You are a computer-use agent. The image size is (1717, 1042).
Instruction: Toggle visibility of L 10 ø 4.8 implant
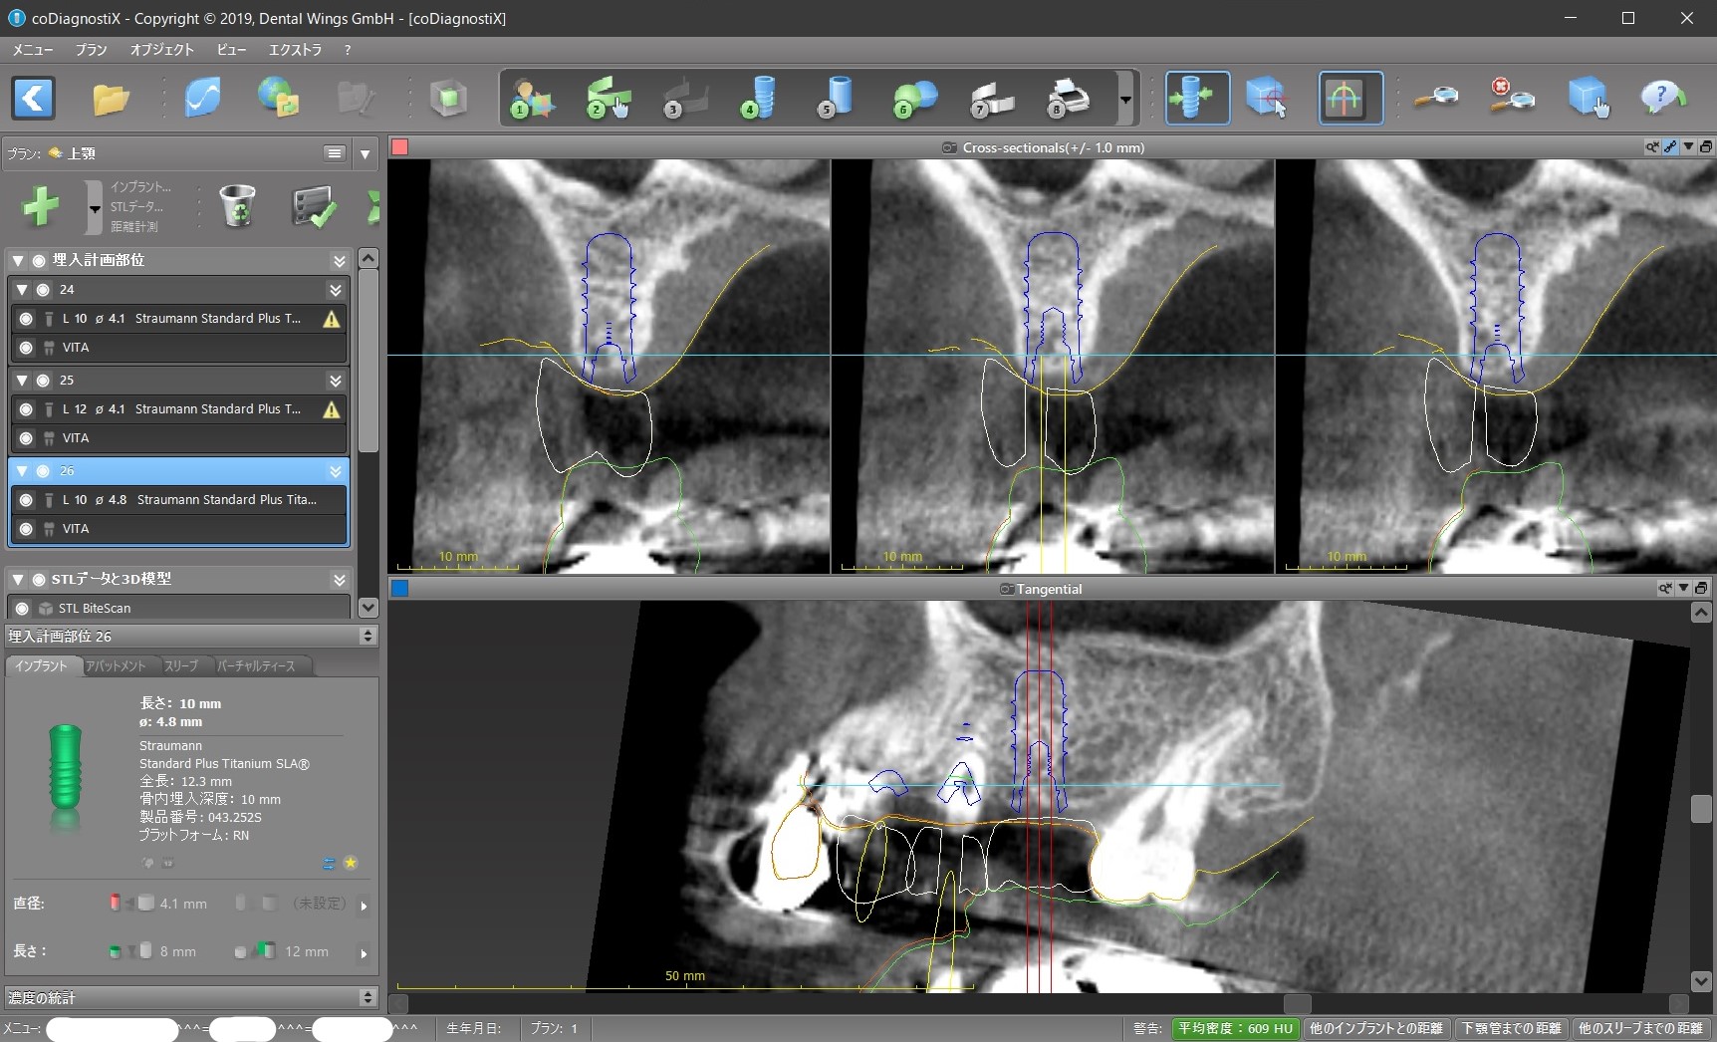pyautogui.click(x=26, y=500)
